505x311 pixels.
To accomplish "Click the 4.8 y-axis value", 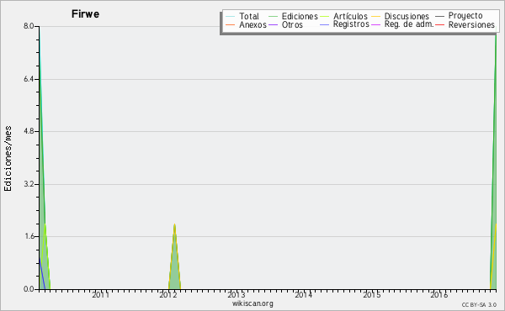I will tap(29, 131).
